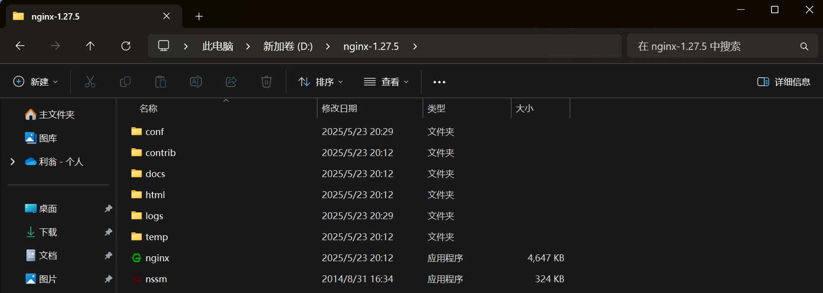
Task: Expand chevron after nginx-1.27.5 breadcrumb
Action: click(415, 46)
